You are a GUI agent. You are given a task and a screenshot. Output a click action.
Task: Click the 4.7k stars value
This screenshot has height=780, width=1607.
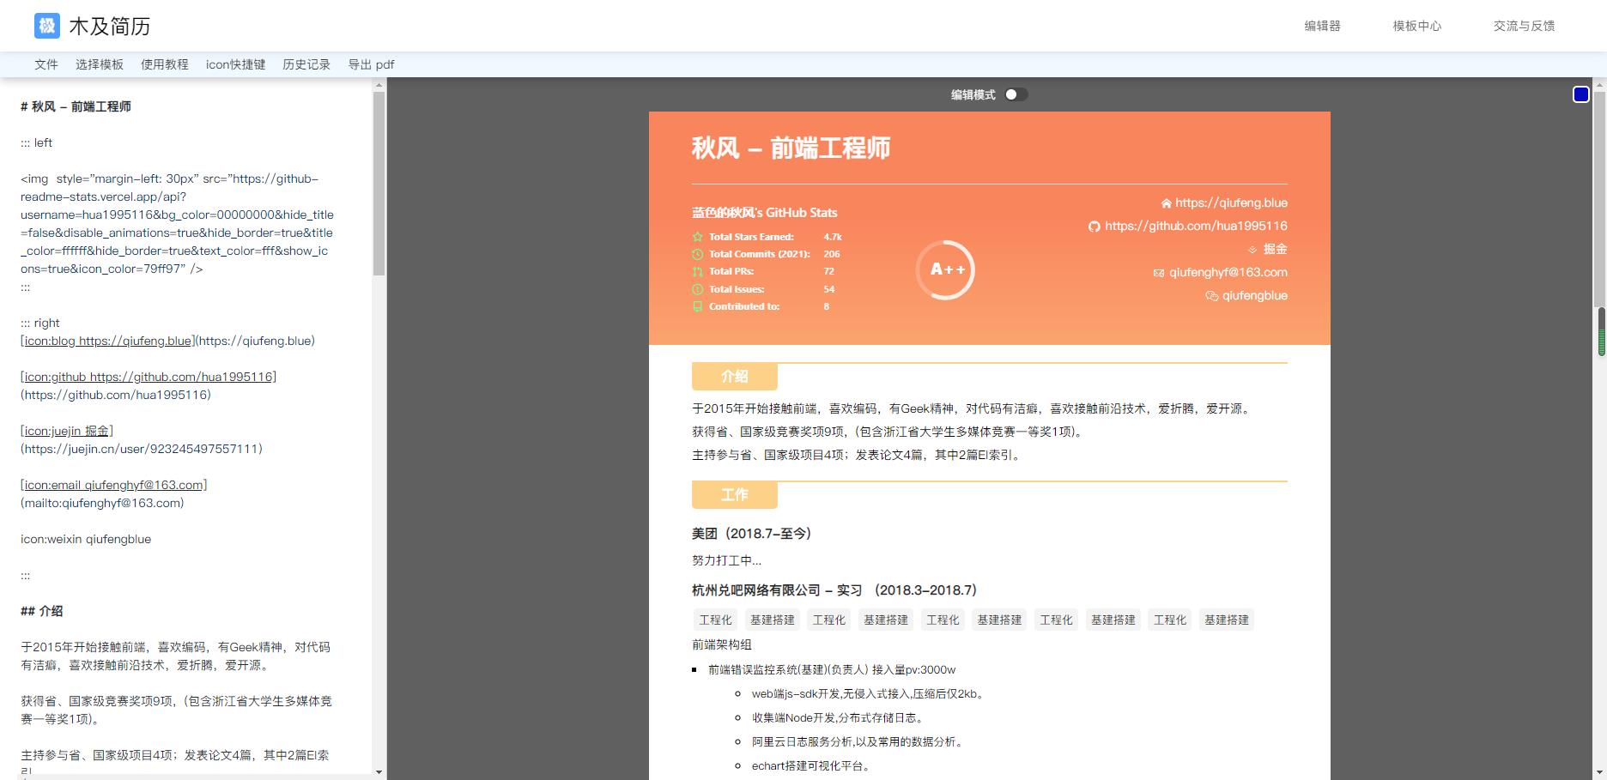pyautogui.click(x=833, y=237)
